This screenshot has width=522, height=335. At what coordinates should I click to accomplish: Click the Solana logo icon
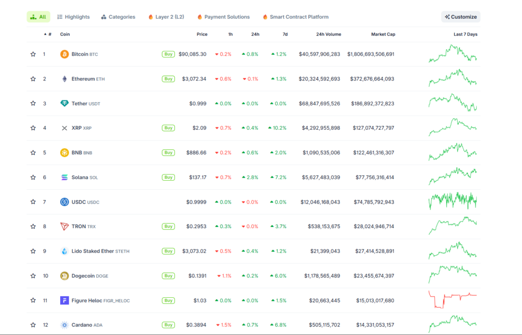click(x=64, y=177)
